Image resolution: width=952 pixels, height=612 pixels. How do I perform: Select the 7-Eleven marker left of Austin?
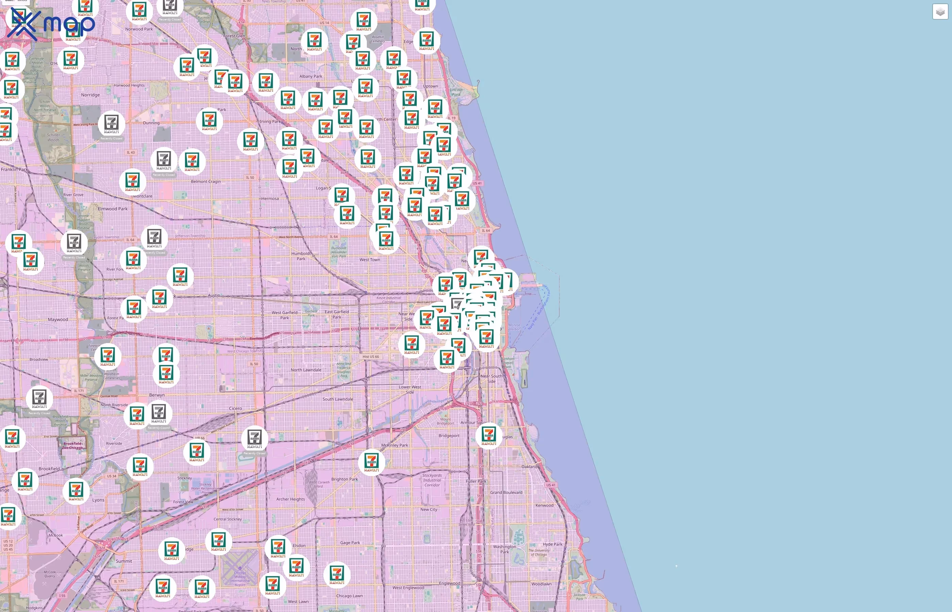click(x=160, y=299)
